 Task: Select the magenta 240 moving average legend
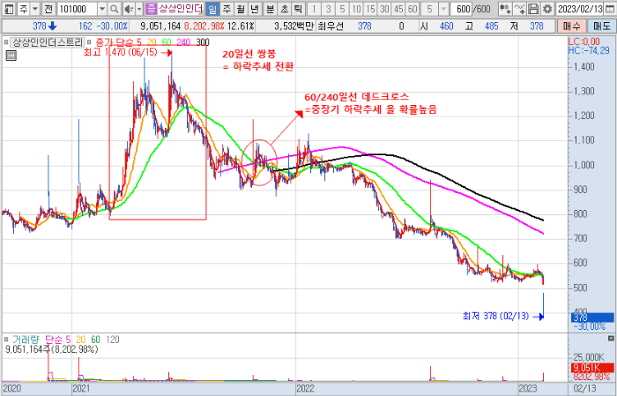coord(183,42)
